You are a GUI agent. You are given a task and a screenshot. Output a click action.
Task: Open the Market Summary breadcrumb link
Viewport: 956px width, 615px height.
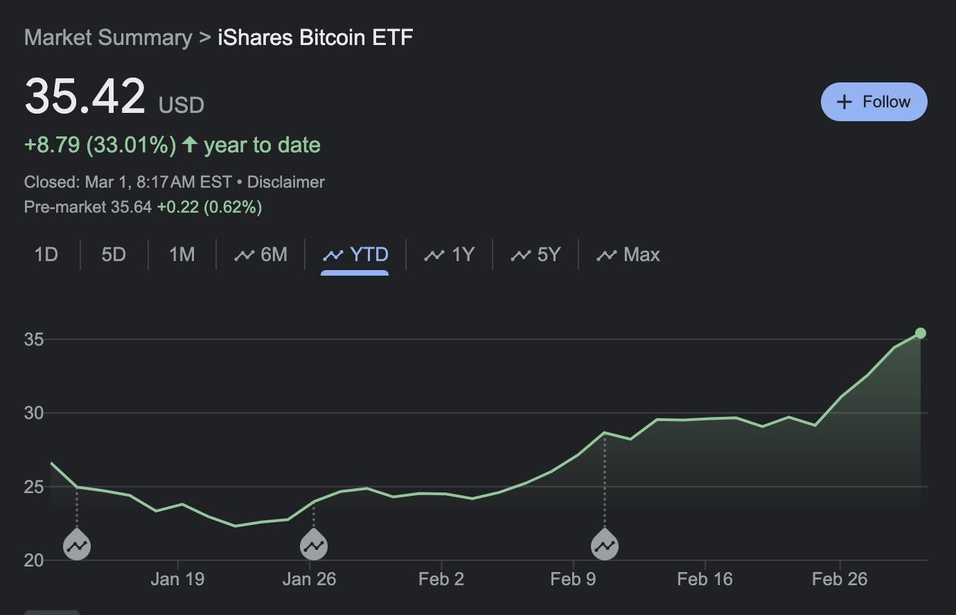(108, 37)
